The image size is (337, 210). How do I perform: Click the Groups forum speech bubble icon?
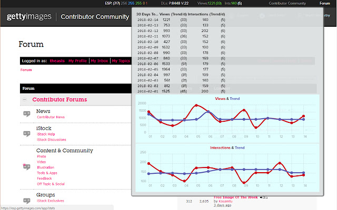coord(27,201)
